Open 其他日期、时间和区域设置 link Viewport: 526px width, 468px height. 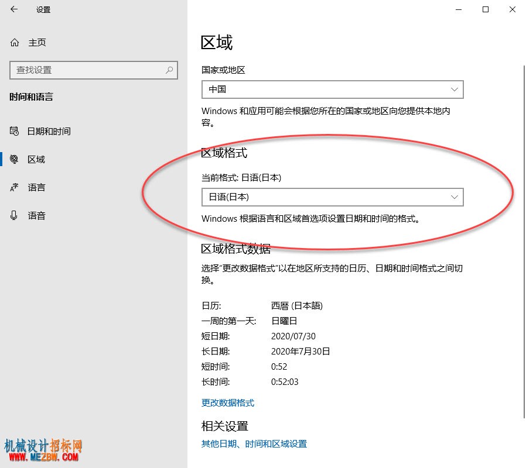point(254,444)
